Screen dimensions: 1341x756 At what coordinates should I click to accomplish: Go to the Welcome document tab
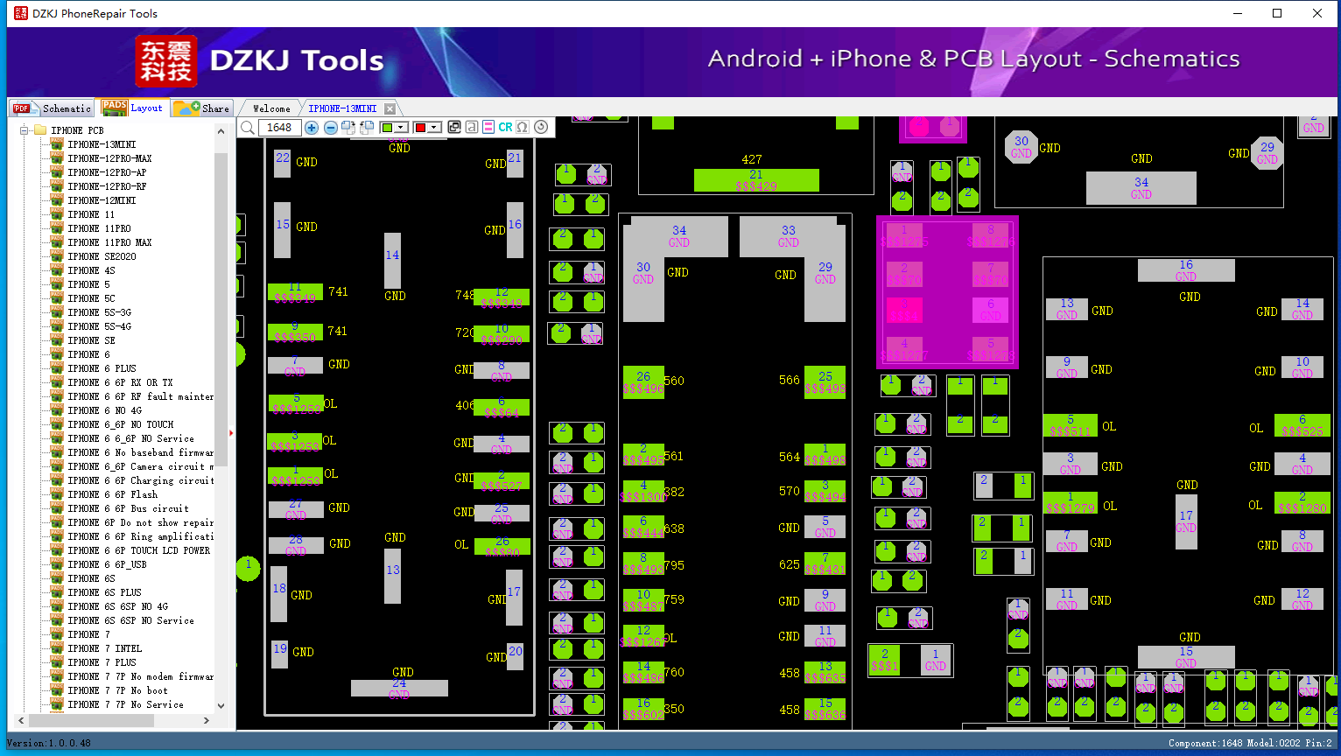click(271, 108)
